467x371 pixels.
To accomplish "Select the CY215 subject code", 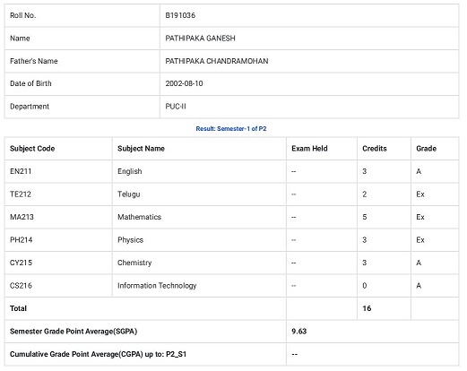I will pos(21,263).
